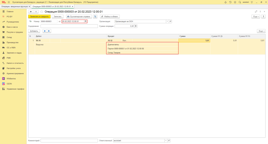The image size is (268, 144).
Task: Click the Добавить button
Action: [34, 31]
